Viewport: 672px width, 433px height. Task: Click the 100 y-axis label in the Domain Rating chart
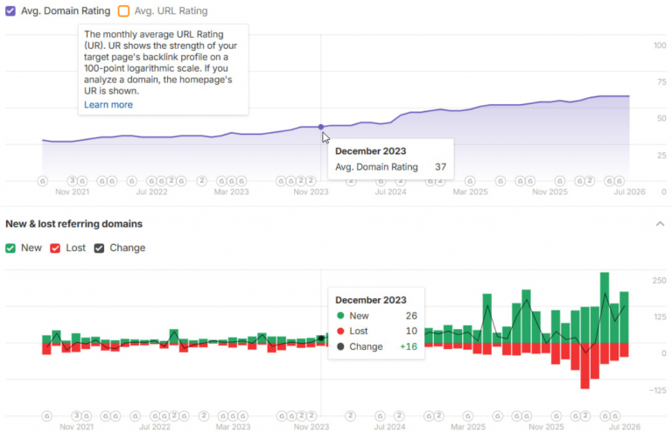pos(660,45)
